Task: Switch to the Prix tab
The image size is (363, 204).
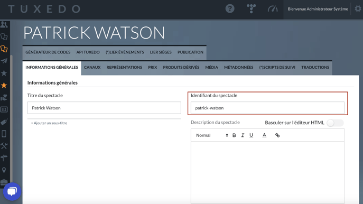Action: tap(153, 67)
